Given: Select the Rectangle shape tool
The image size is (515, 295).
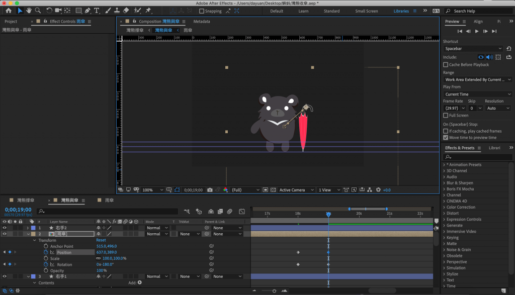Looking at the screenshot, I should [x=78, y=11].
